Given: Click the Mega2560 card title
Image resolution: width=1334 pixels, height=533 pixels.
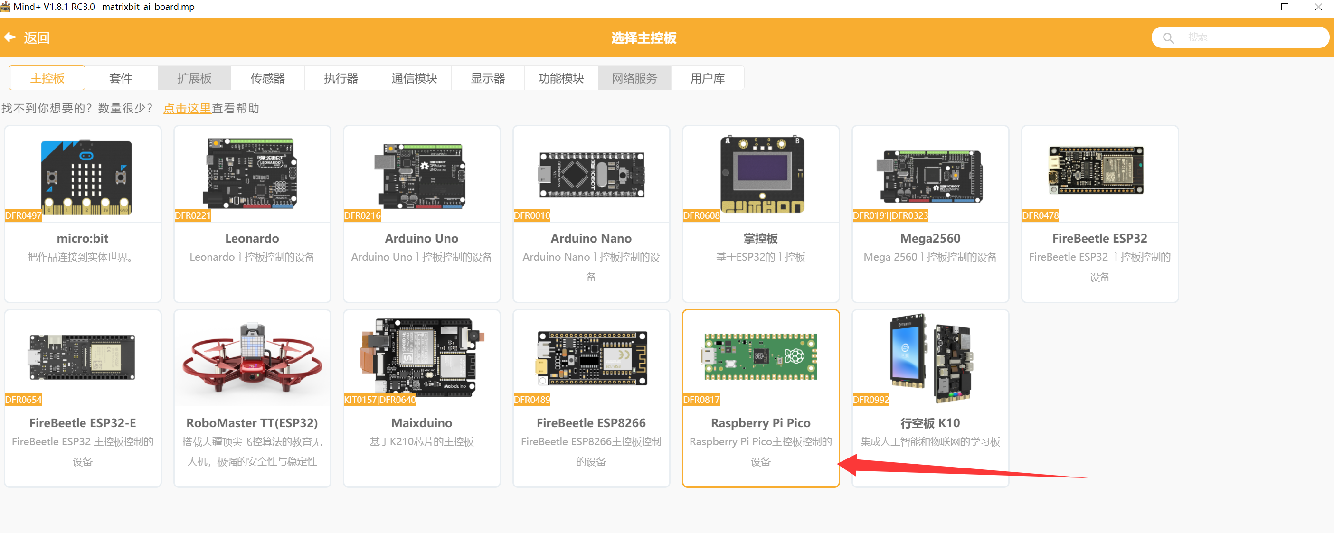Looking at the screenshot, I should [930, 239].
